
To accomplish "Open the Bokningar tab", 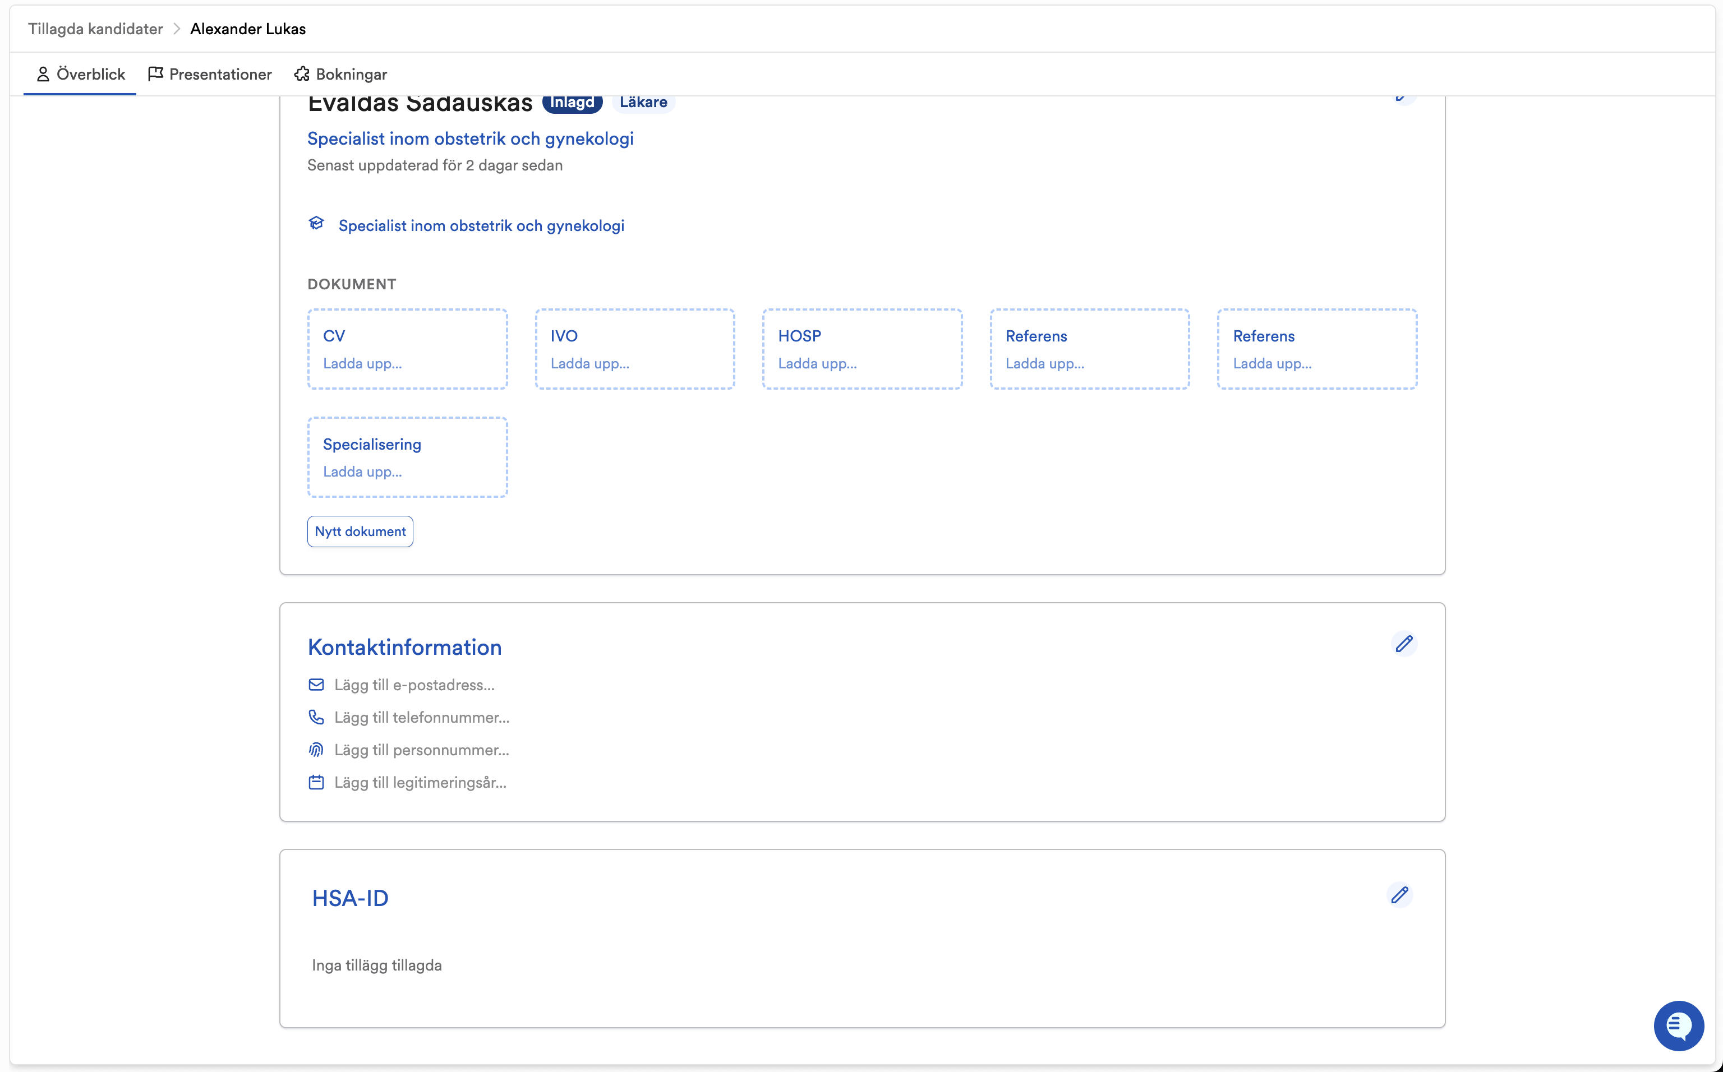I will (x=340, y=74).
